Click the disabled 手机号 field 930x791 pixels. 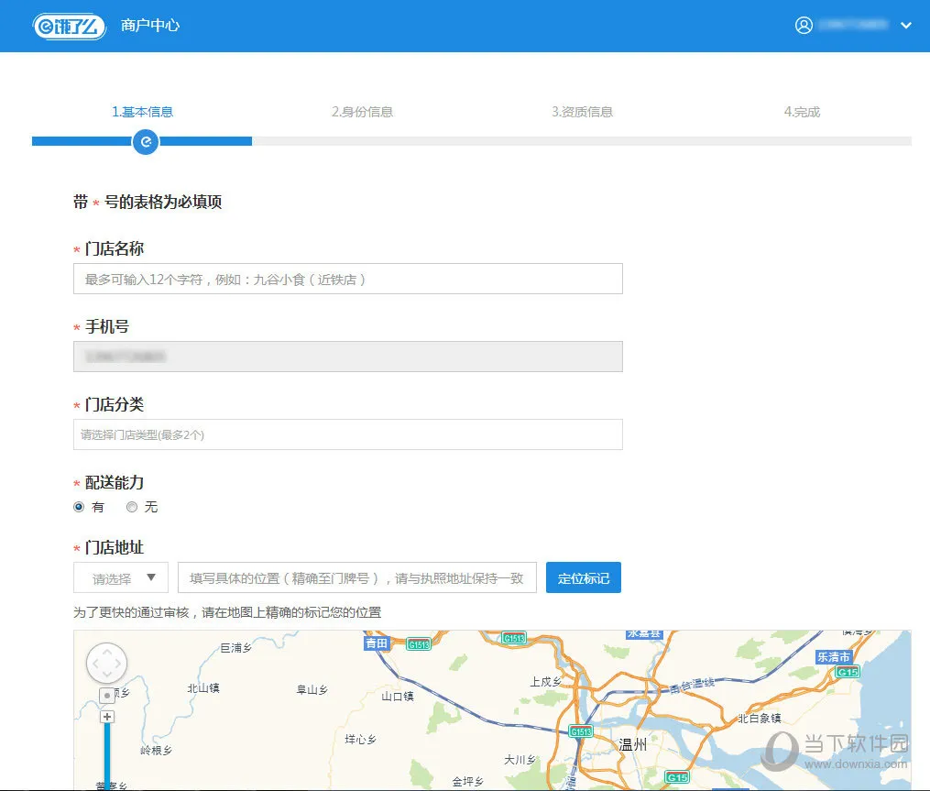click(x=348, y=357)
